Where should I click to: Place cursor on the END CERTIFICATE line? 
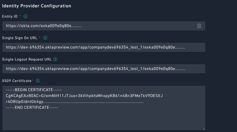tap(32, 107)
